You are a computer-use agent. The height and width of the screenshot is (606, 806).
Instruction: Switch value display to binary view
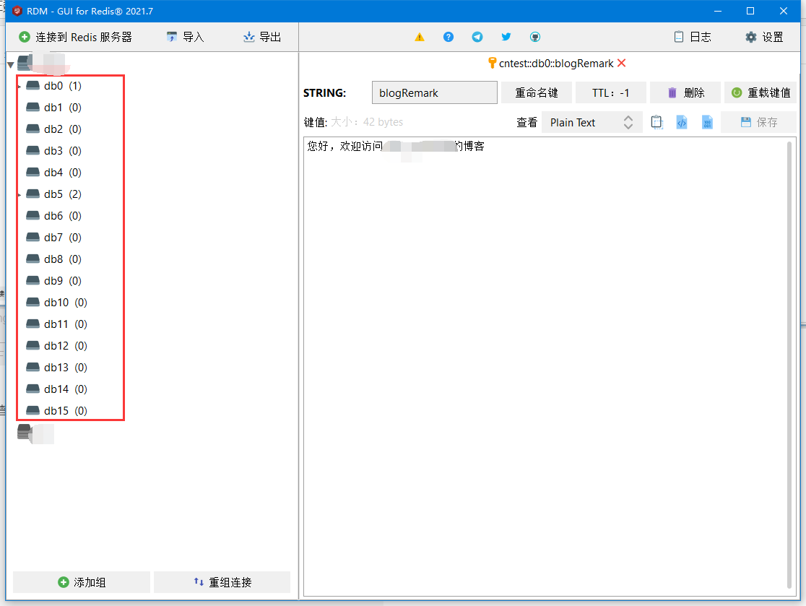pos(706,122)
